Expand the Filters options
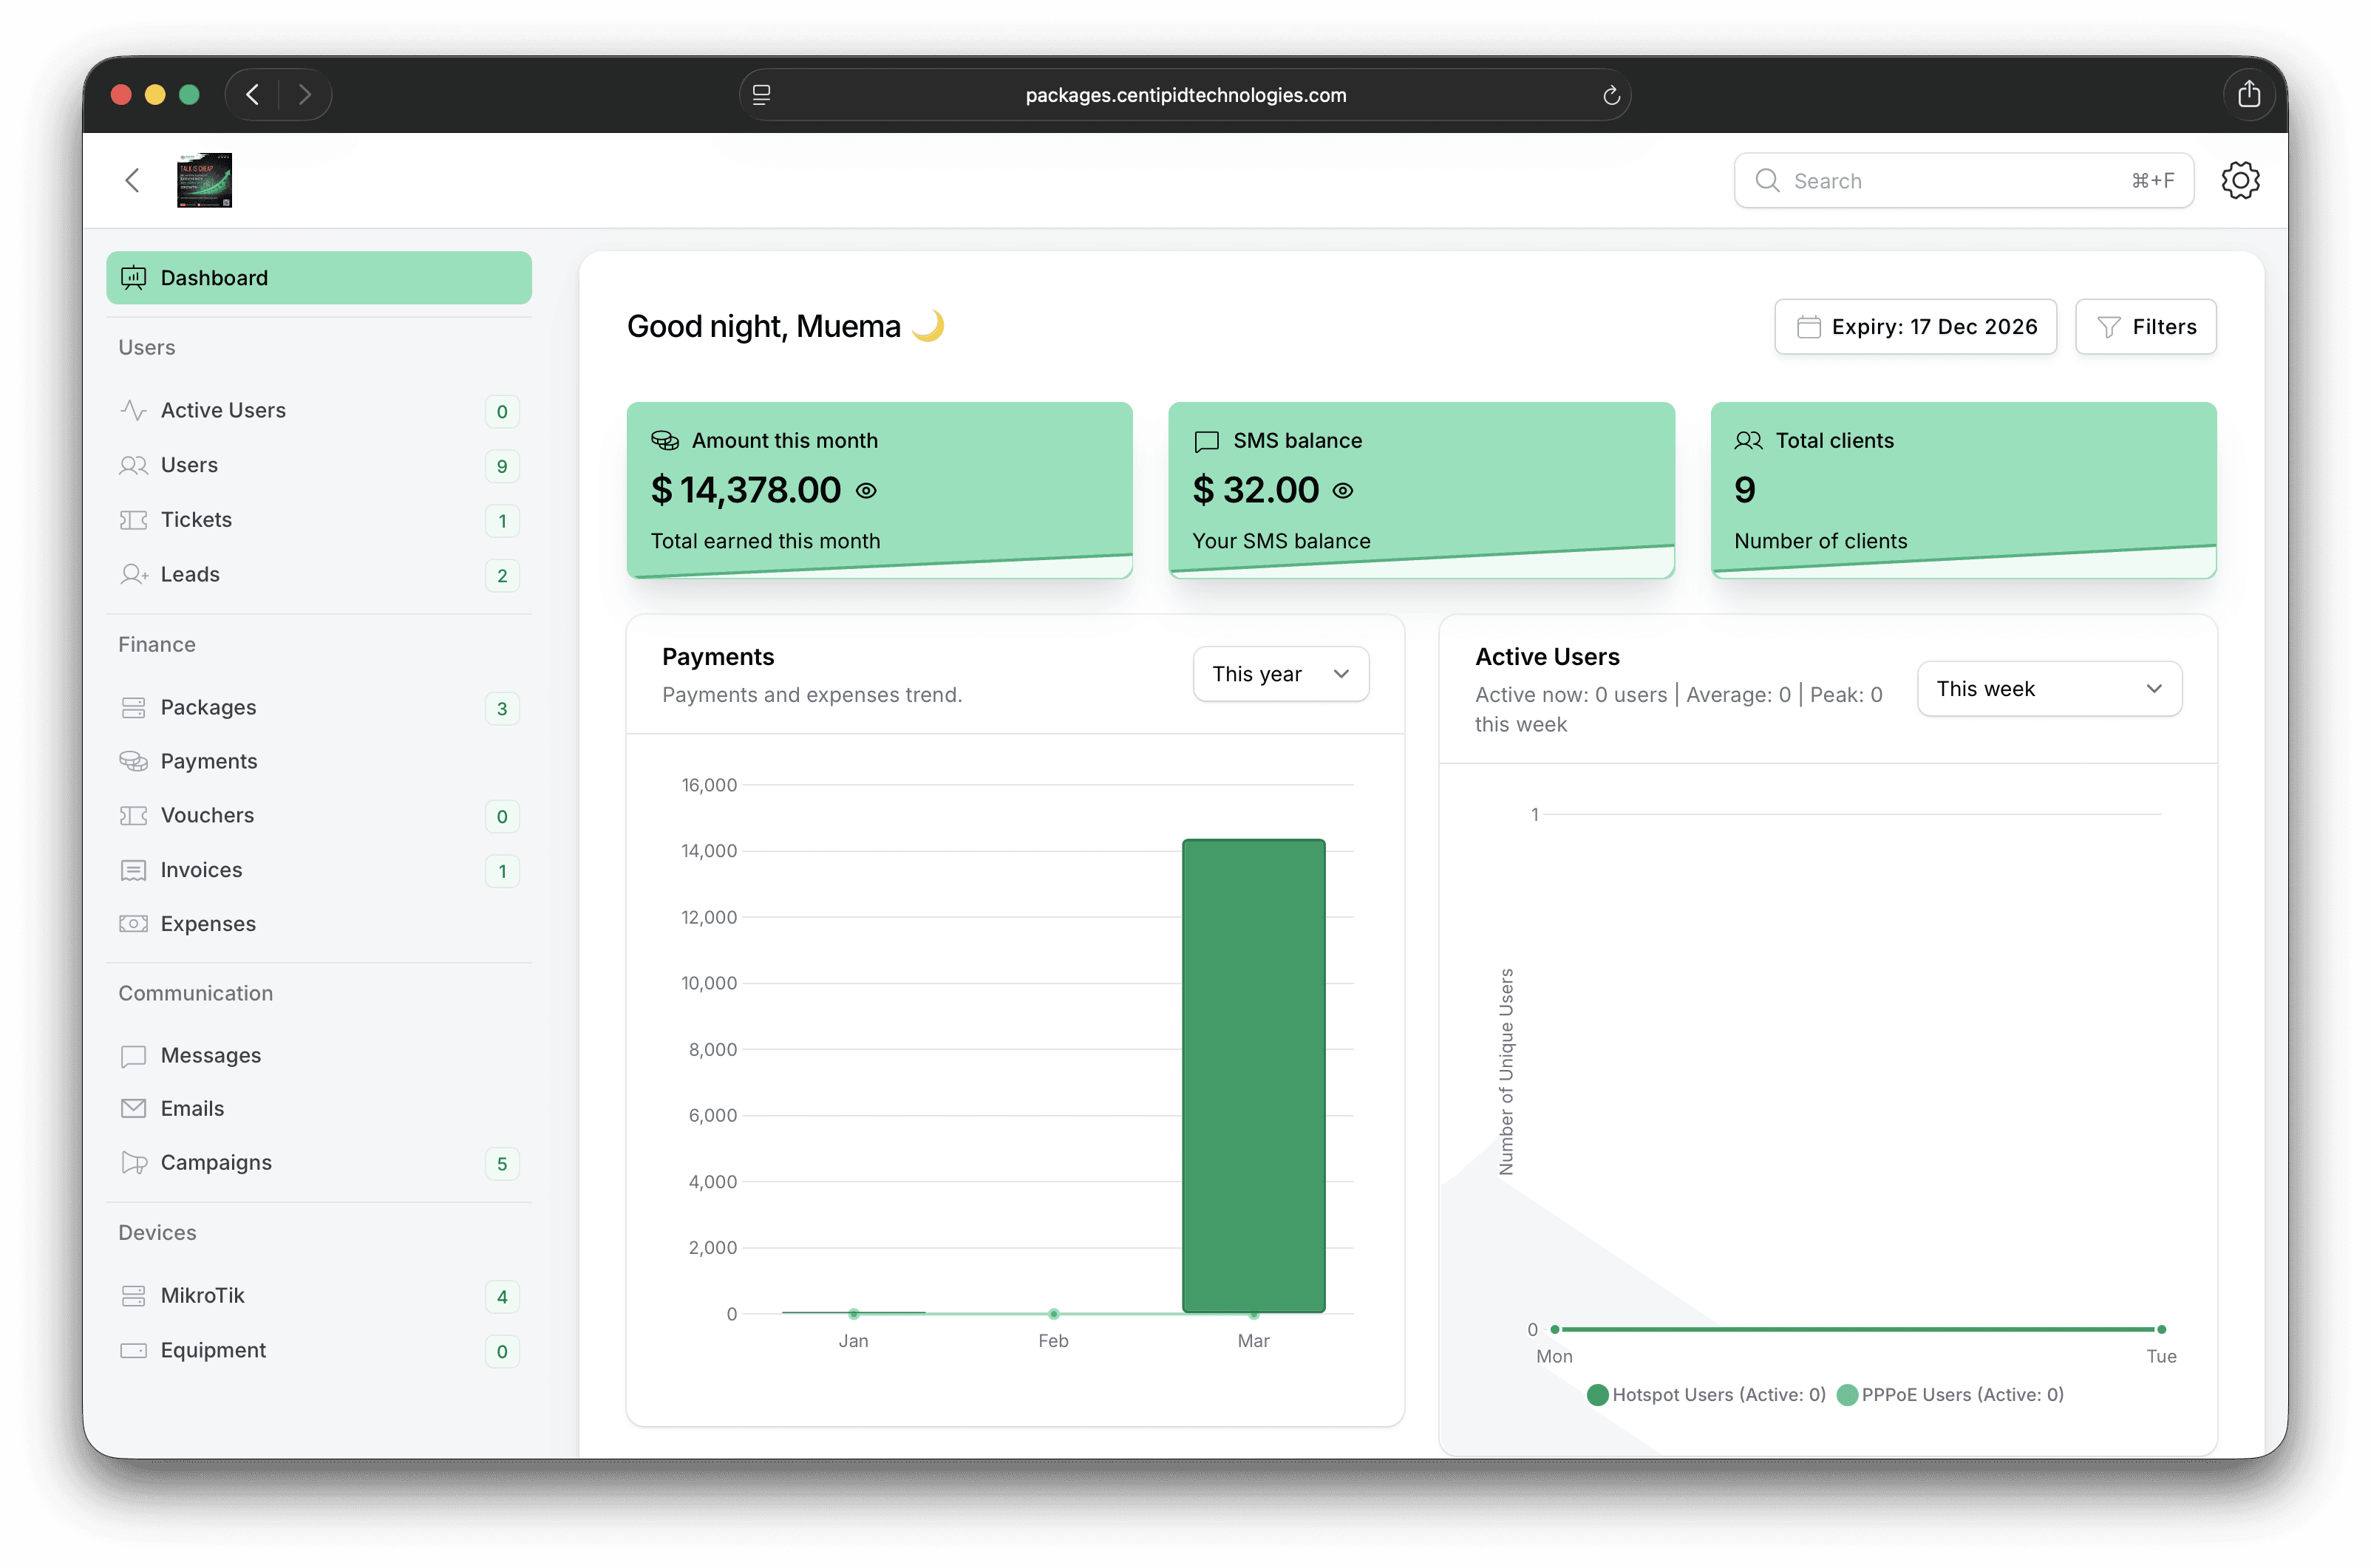 pyautogui.click(x=2146, y=326)
